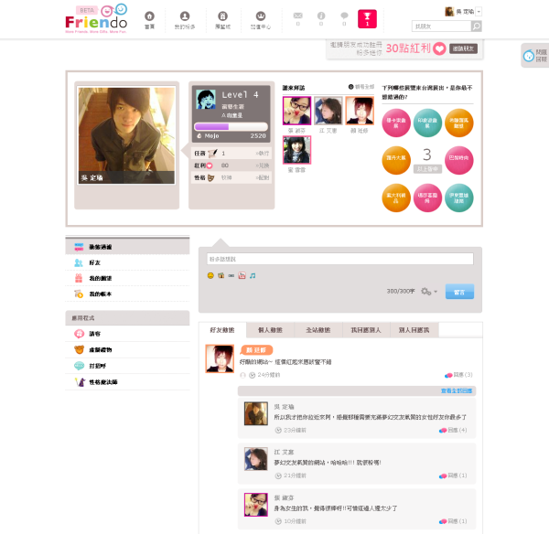This screenshot has height=534, width=549.
Task: Open news feed sidebar item
Action: pos(127,247)
